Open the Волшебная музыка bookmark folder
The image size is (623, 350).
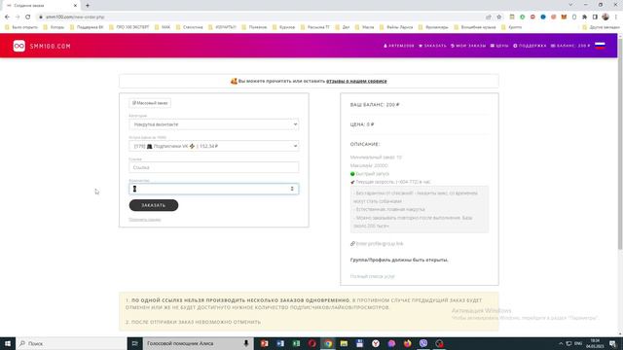[x=475, y=27]
